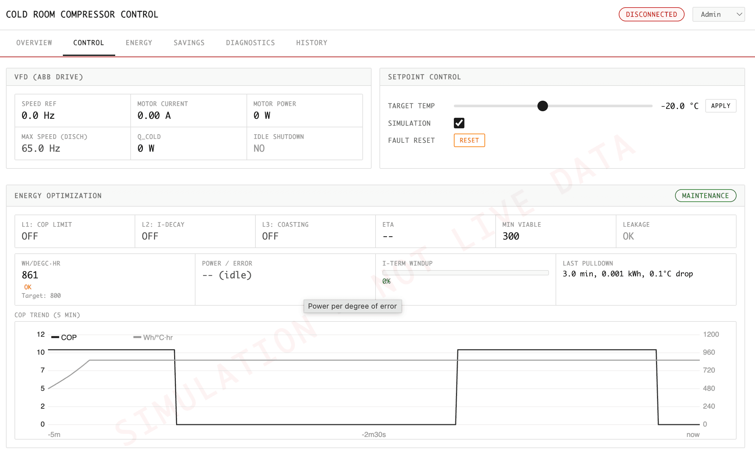Click the Disconnected status badge
This screenshot has height=458, width=755.
point(651,14)
